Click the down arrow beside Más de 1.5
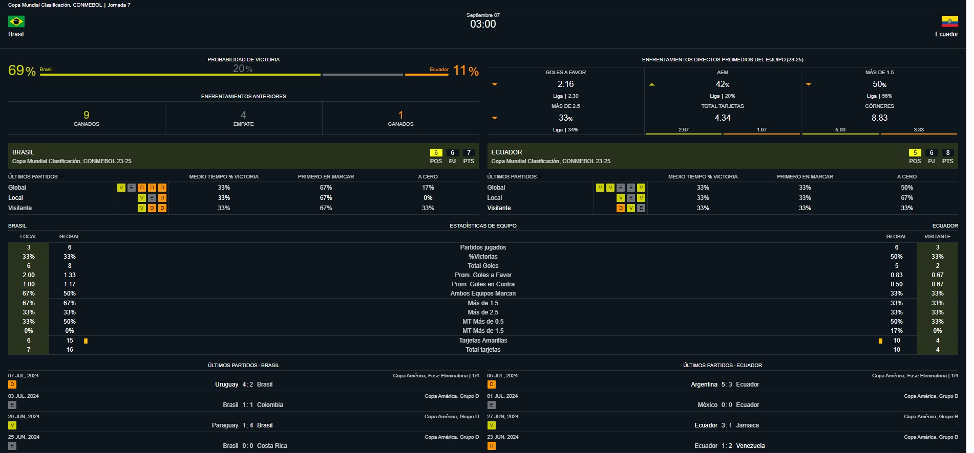This screenshot has width=974, height=453. tap(809, 84)
